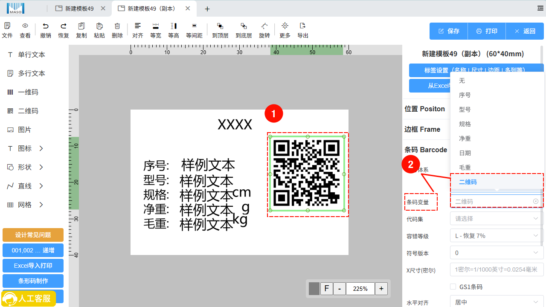Open 人工客服 customer service

tap(29, 298)
